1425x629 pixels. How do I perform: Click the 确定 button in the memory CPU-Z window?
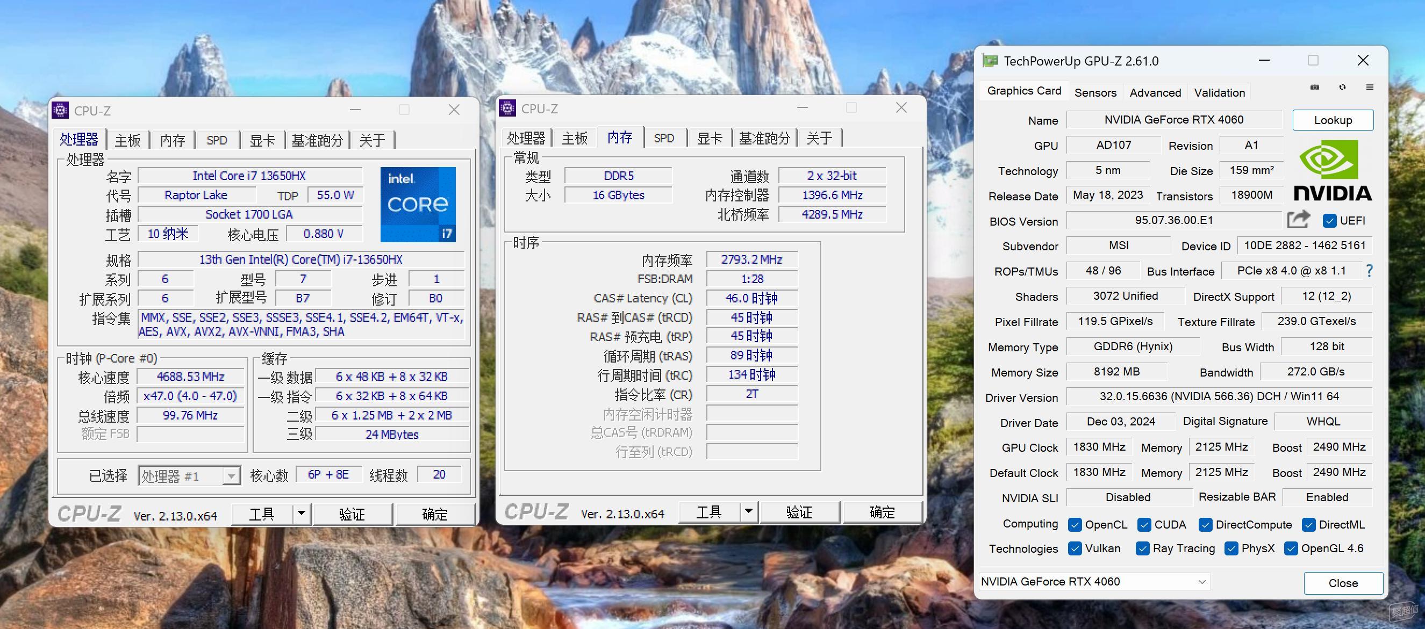882,512
